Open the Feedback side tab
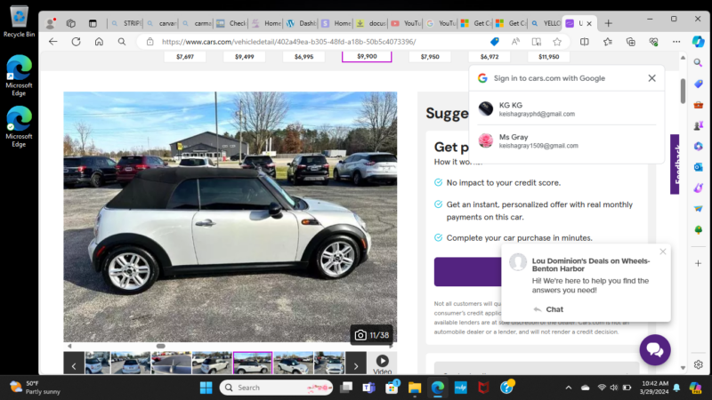712x400 pixels. tap(676, 164)
